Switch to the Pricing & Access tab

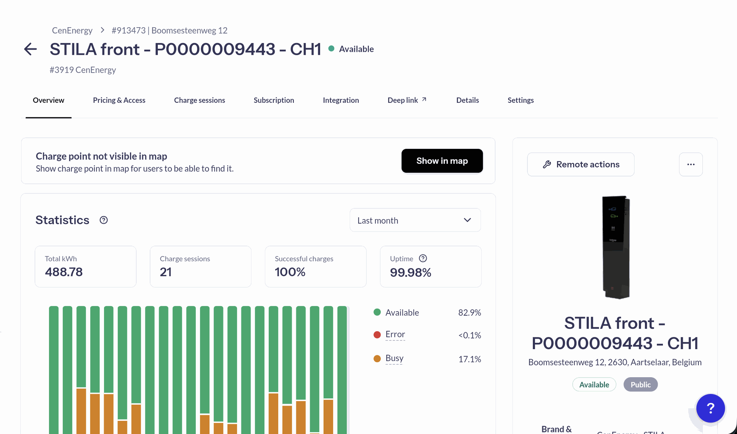pos(119,100)
